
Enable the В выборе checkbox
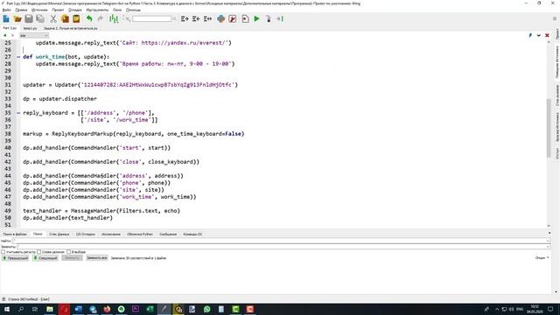click(68, 252)
